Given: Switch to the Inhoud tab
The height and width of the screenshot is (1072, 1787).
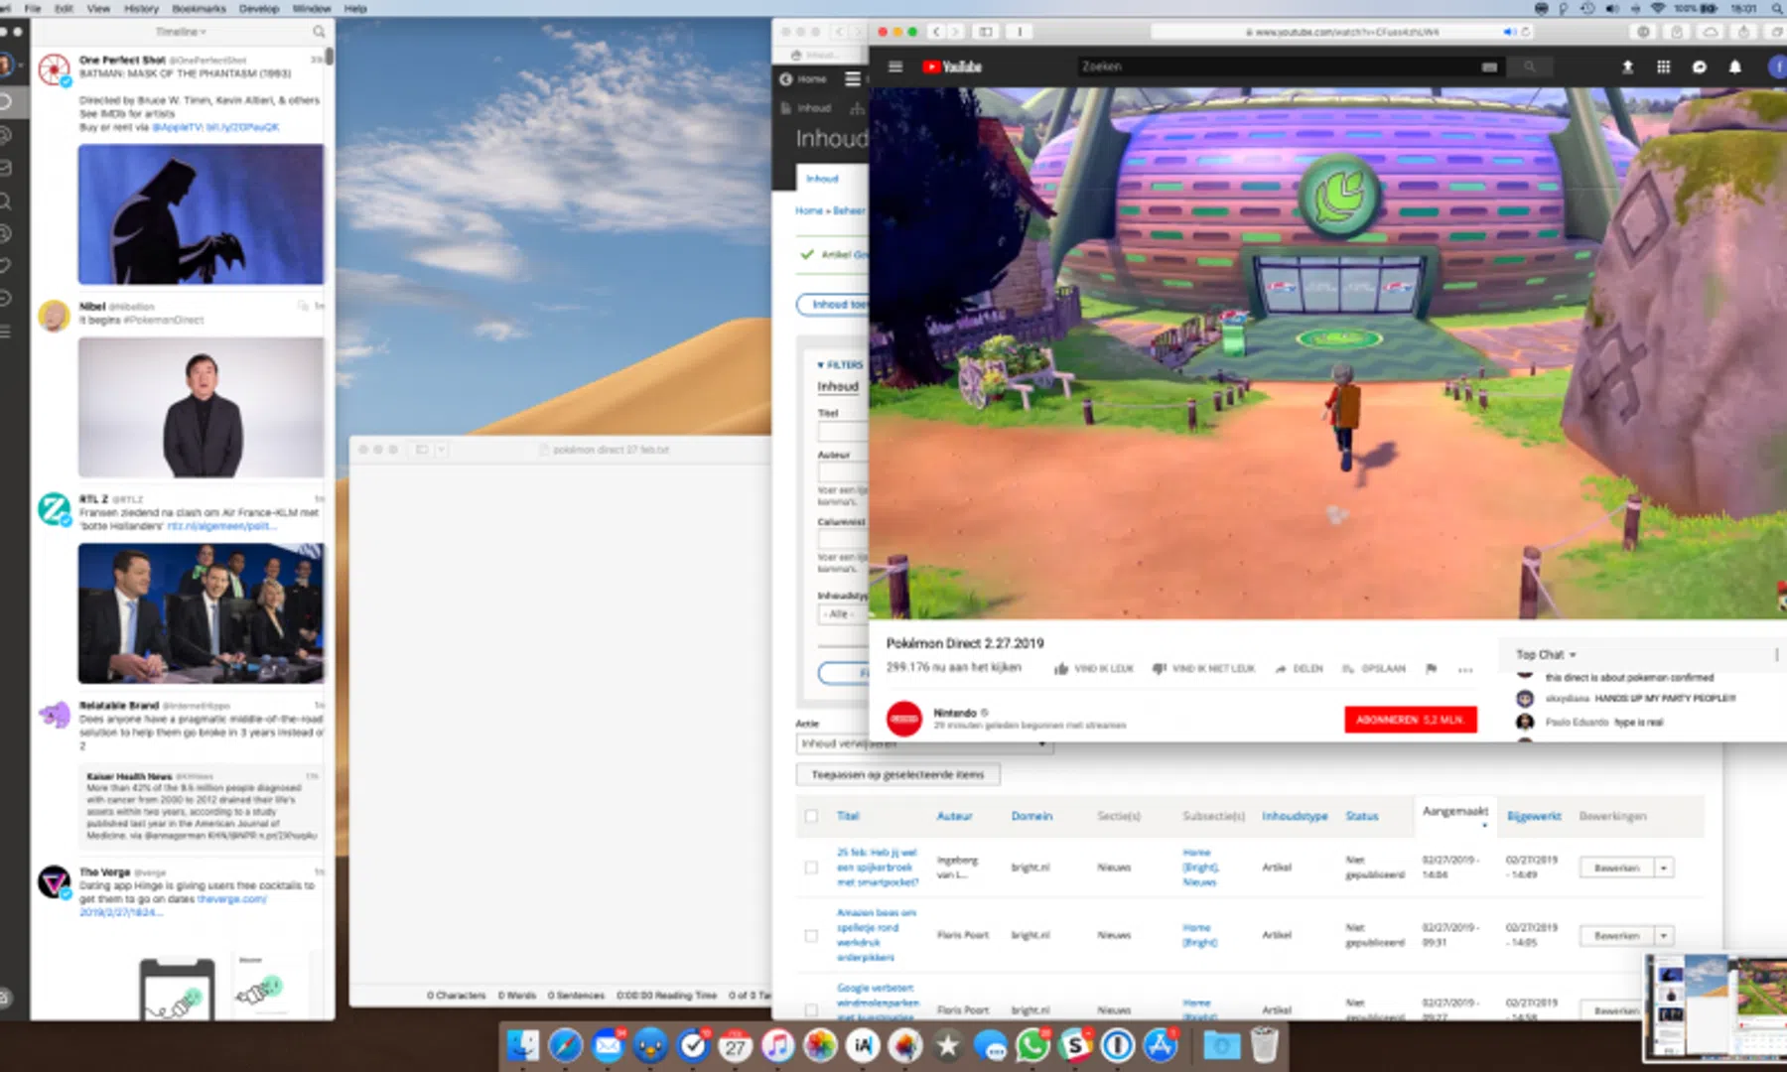Looking at the screenshot, I should [x=822, y=179].
